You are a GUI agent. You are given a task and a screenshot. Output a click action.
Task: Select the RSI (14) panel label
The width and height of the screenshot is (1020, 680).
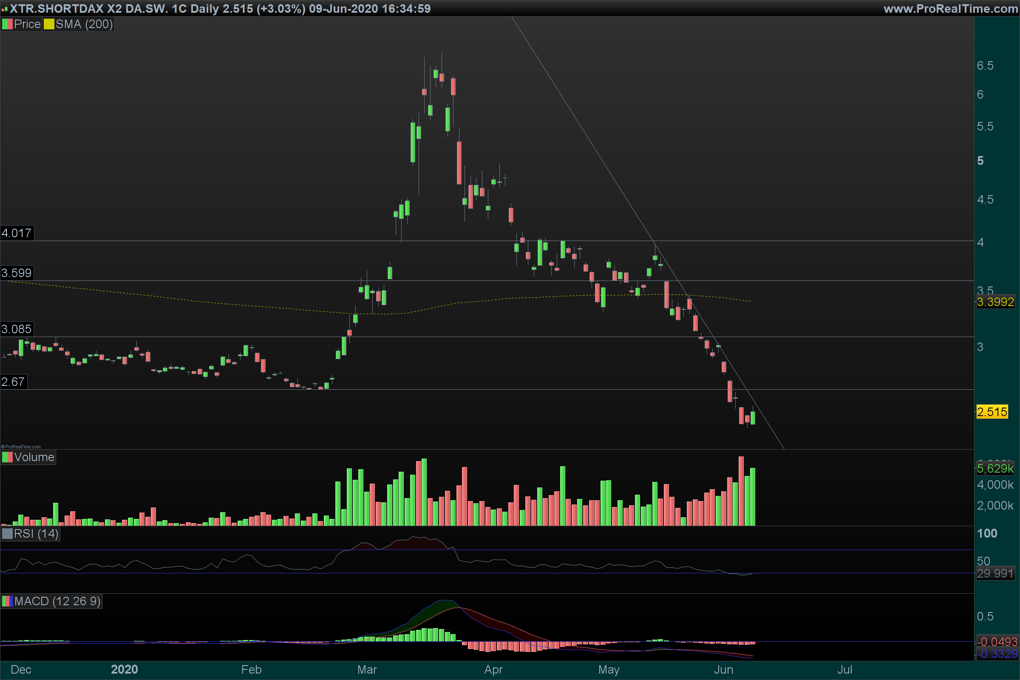click(36, 533)
